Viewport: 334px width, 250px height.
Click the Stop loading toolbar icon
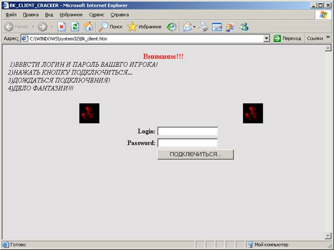click(x=61, y=26)
